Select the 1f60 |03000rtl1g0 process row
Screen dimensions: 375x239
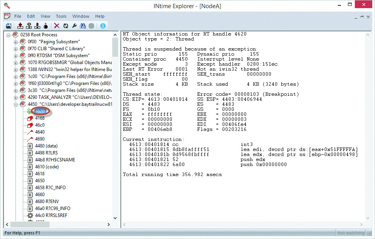click(x=70, y=83)
